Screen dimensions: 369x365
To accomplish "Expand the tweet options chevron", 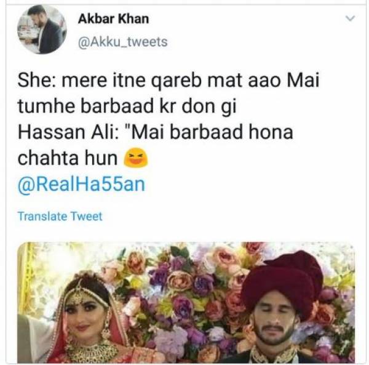I will click(350, 18).
